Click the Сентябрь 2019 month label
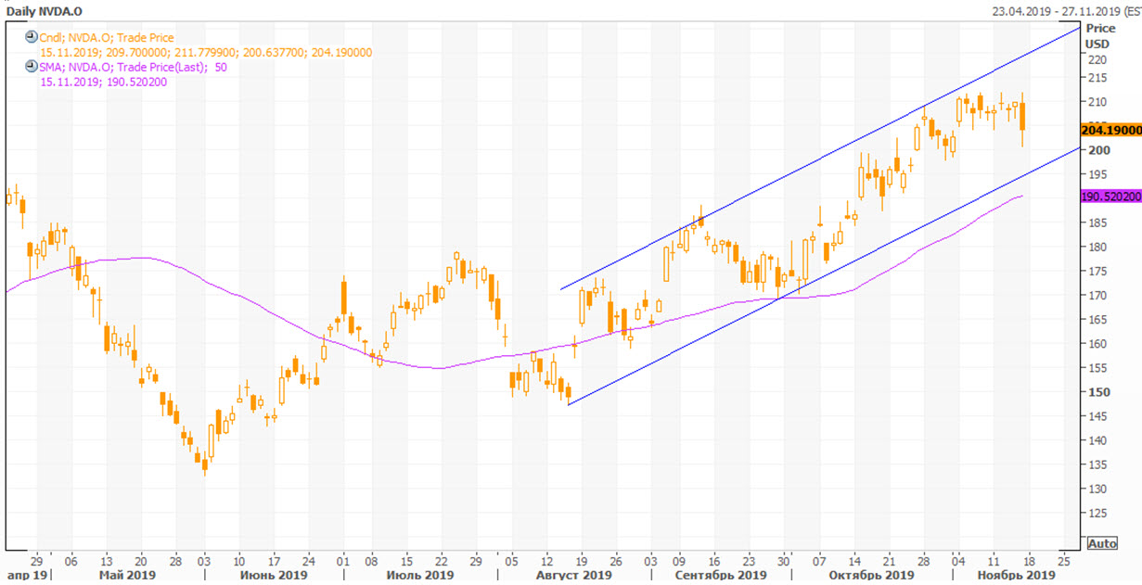 (x=721, y=576)
